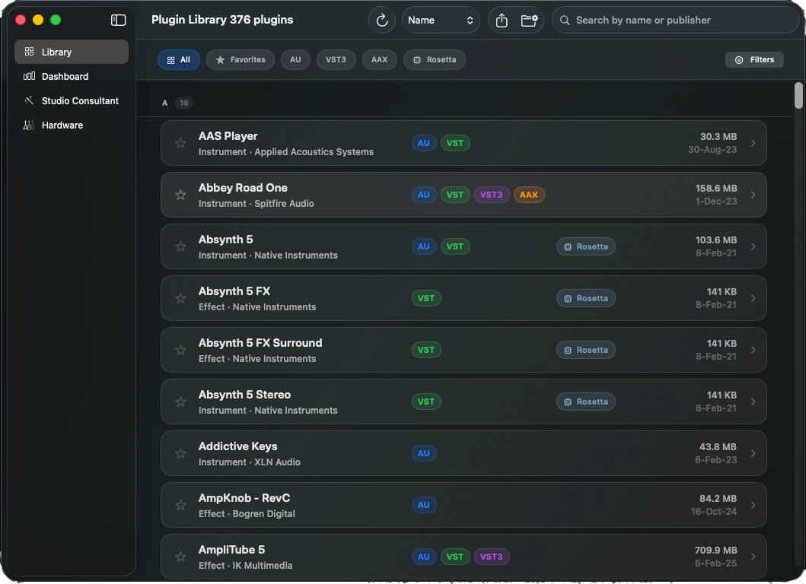Toggle the sidebar panel icon
The width and height of the screenshot is (806, 584).
point(118,20)
